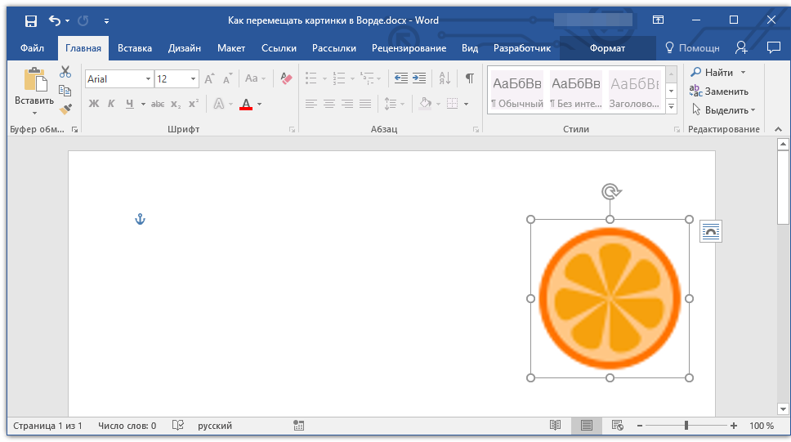Click the zoom slider handle

click(686, 426)
